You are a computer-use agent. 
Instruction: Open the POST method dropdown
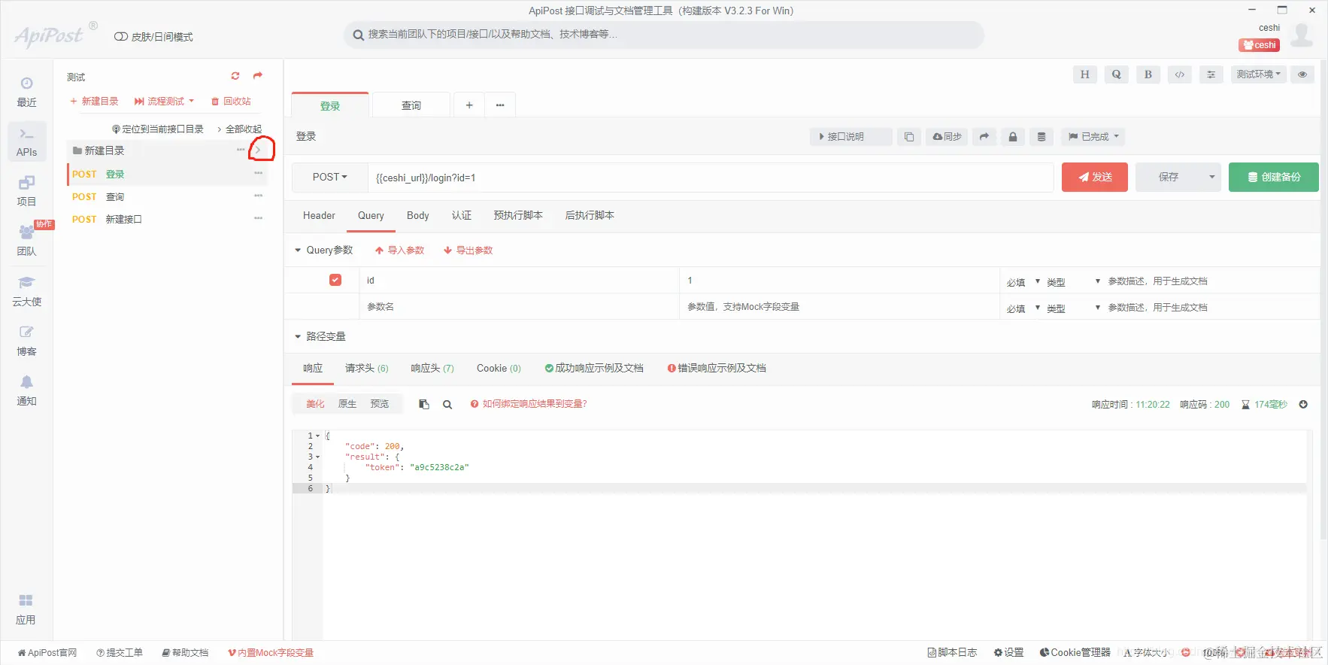coord(330,178)
